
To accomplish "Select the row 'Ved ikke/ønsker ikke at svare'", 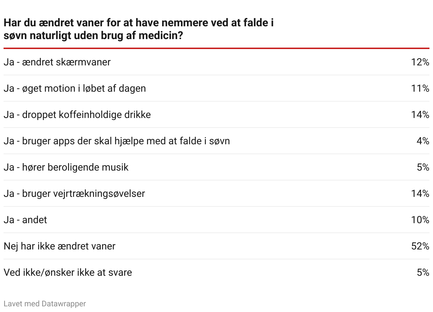I will pos(217,272).
